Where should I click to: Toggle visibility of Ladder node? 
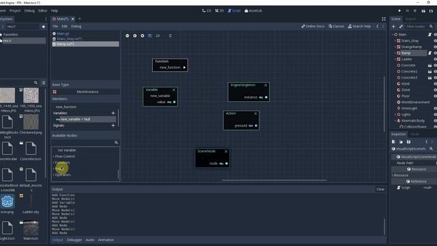435,59
